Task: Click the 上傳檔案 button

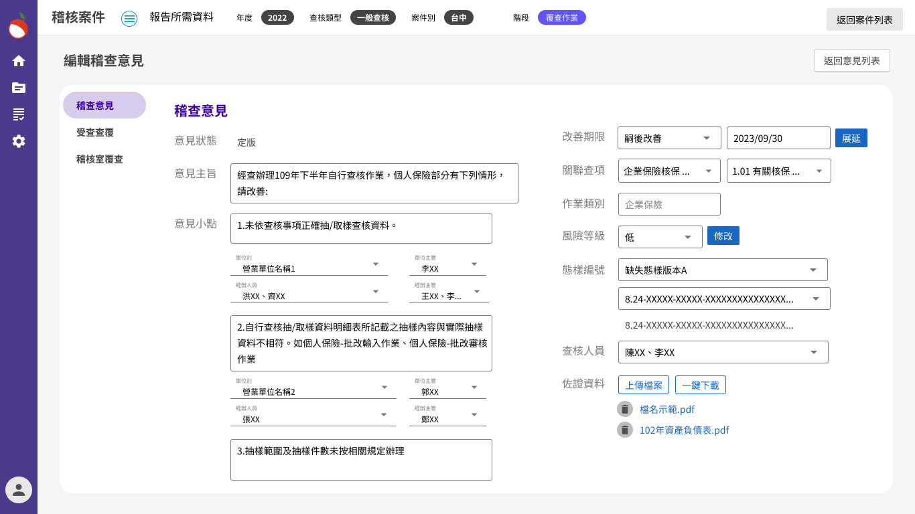Action: pyautogui.click(x=644, y=385)
